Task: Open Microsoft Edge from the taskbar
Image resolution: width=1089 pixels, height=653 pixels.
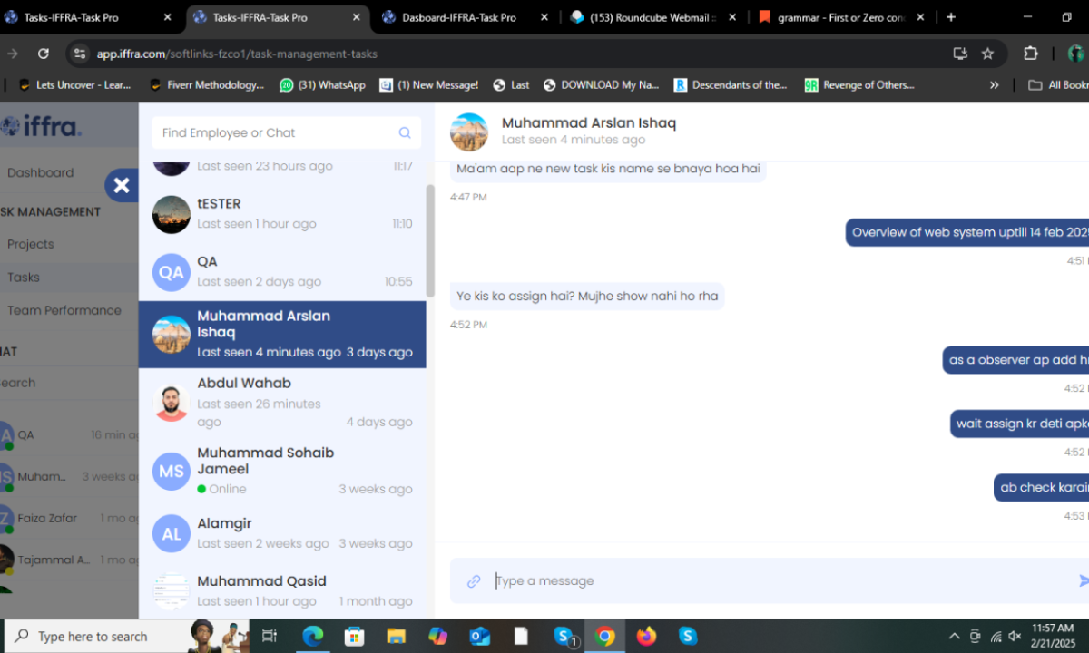Action: (x=312, y=636)
